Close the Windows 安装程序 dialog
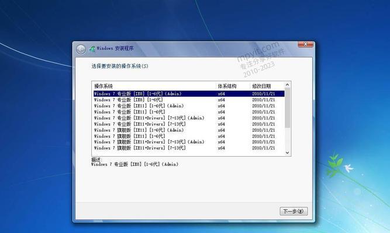390x233 pixels. [305, 44]
